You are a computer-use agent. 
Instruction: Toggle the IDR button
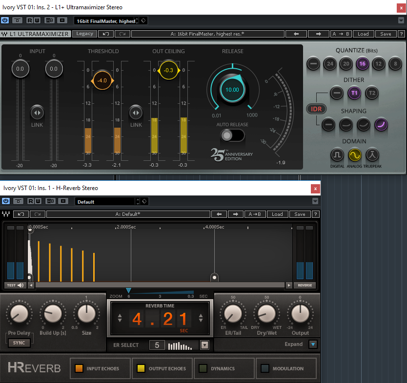coord(316,109)
